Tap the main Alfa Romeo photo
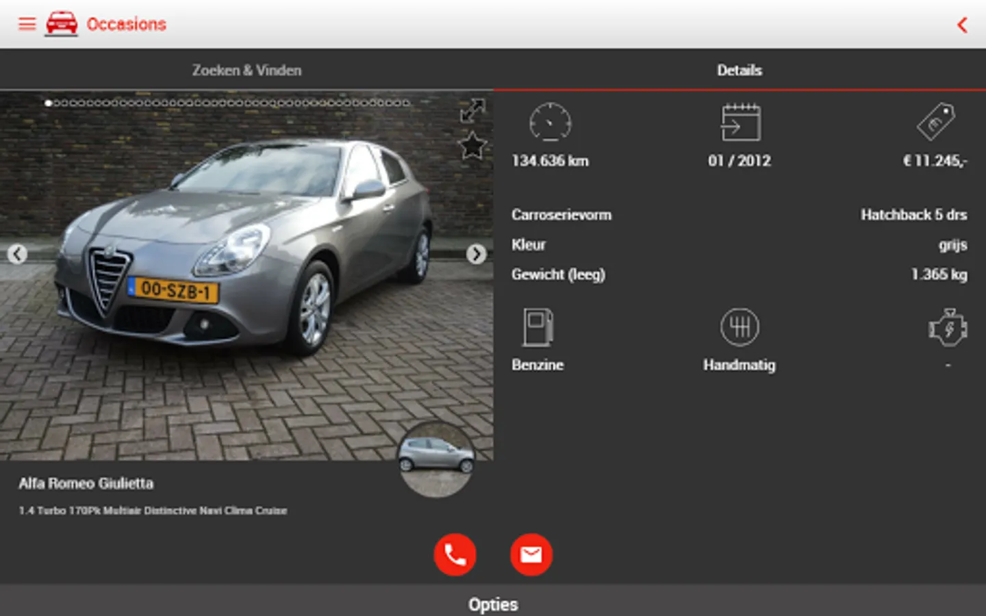 246,275
